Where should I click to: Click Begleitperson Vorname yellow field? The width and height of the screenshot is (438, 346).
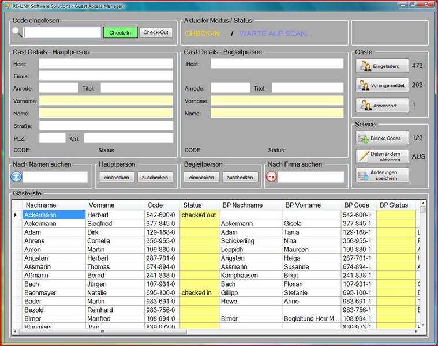click(277, 100)
